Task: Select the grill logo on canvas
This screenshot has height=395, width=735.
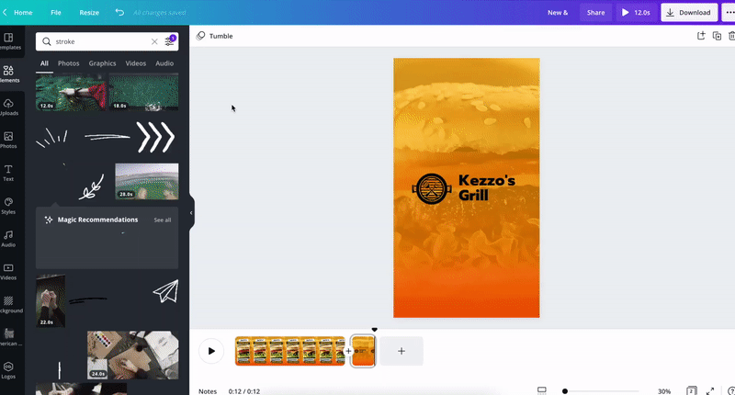Action: [432, 189]
